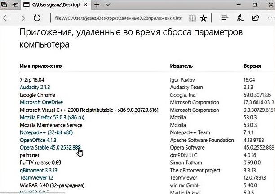Click publisher Audacity Team

[186, 87]
